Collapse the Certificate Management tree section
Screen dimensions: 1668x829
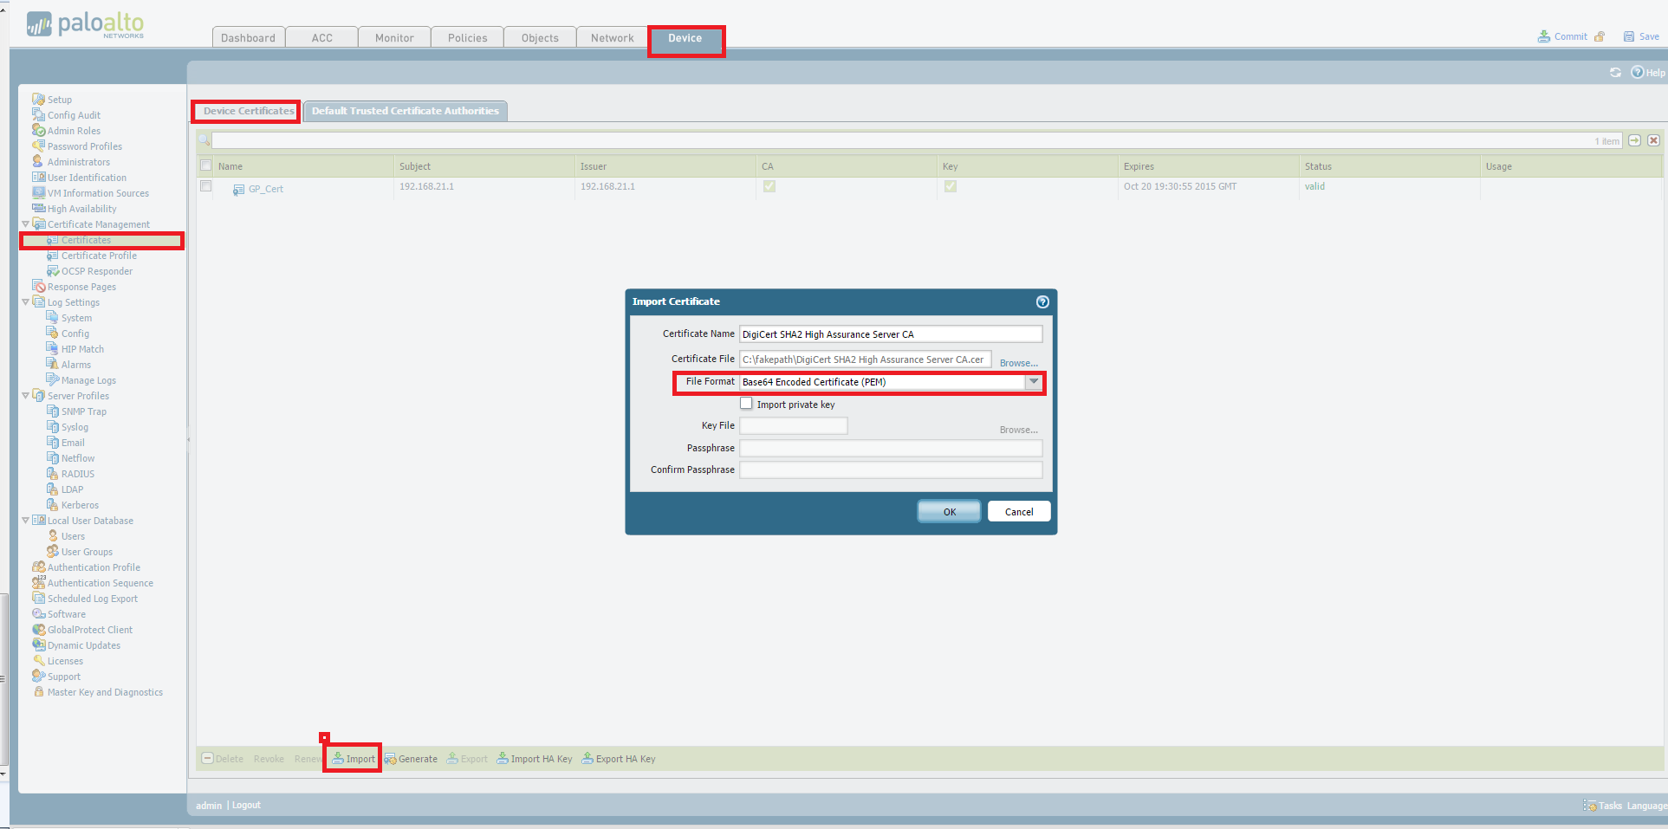27,223
